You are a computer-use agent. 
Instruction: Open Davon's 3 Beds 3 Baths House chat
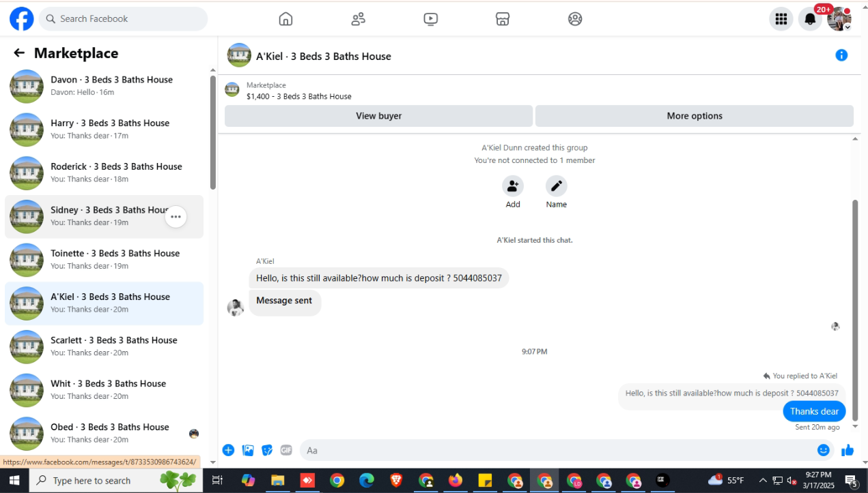pyautogui.click(x=104, y=87)
